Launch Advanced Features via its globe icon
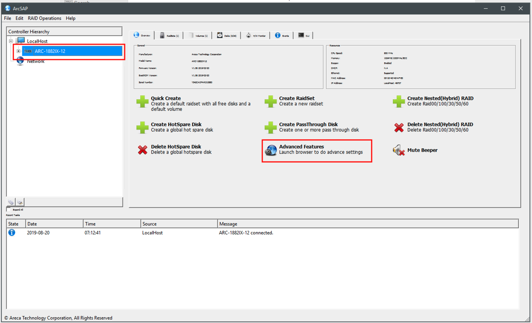 click(271, 150)
